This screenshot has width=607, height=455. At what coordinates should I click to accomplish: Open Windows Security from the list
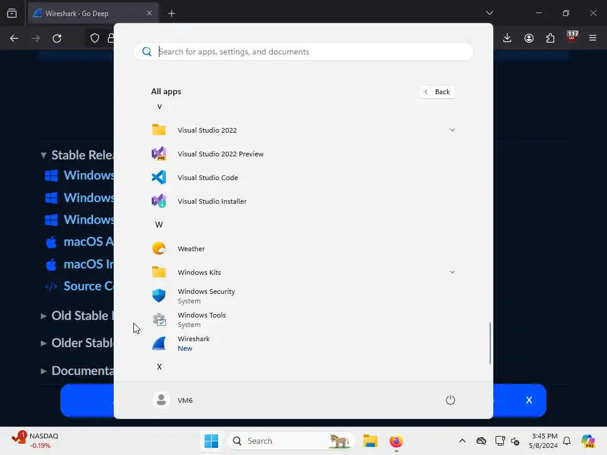coord(303,296)
